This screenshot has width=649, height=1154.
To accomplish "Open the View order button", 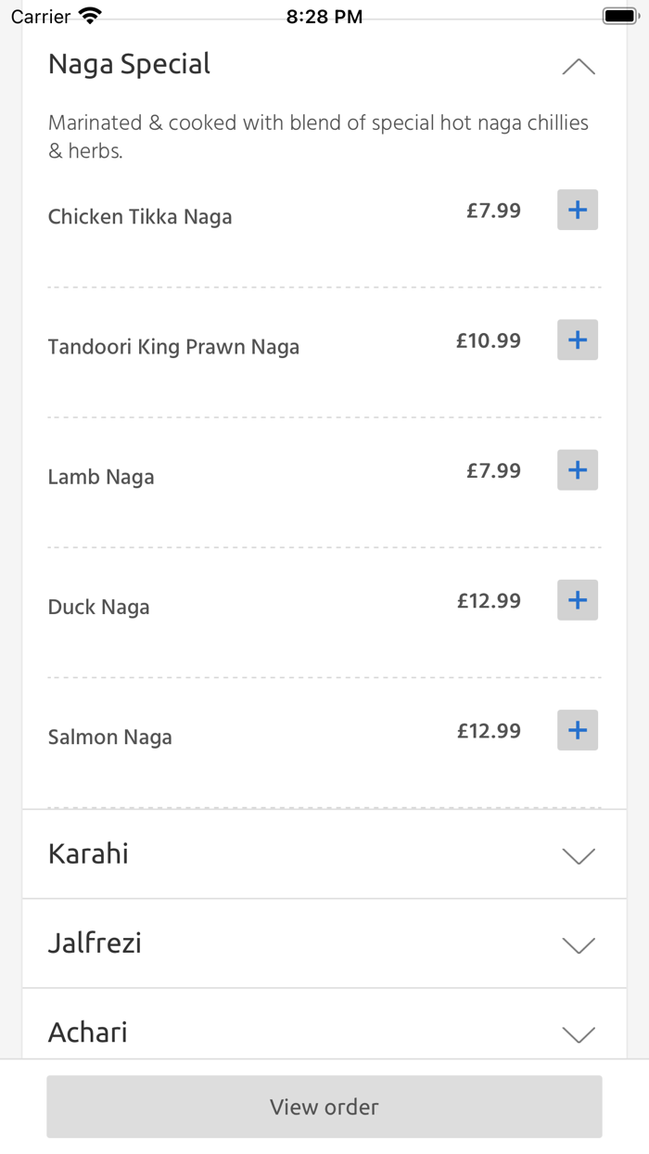I will pos(324,1107).
